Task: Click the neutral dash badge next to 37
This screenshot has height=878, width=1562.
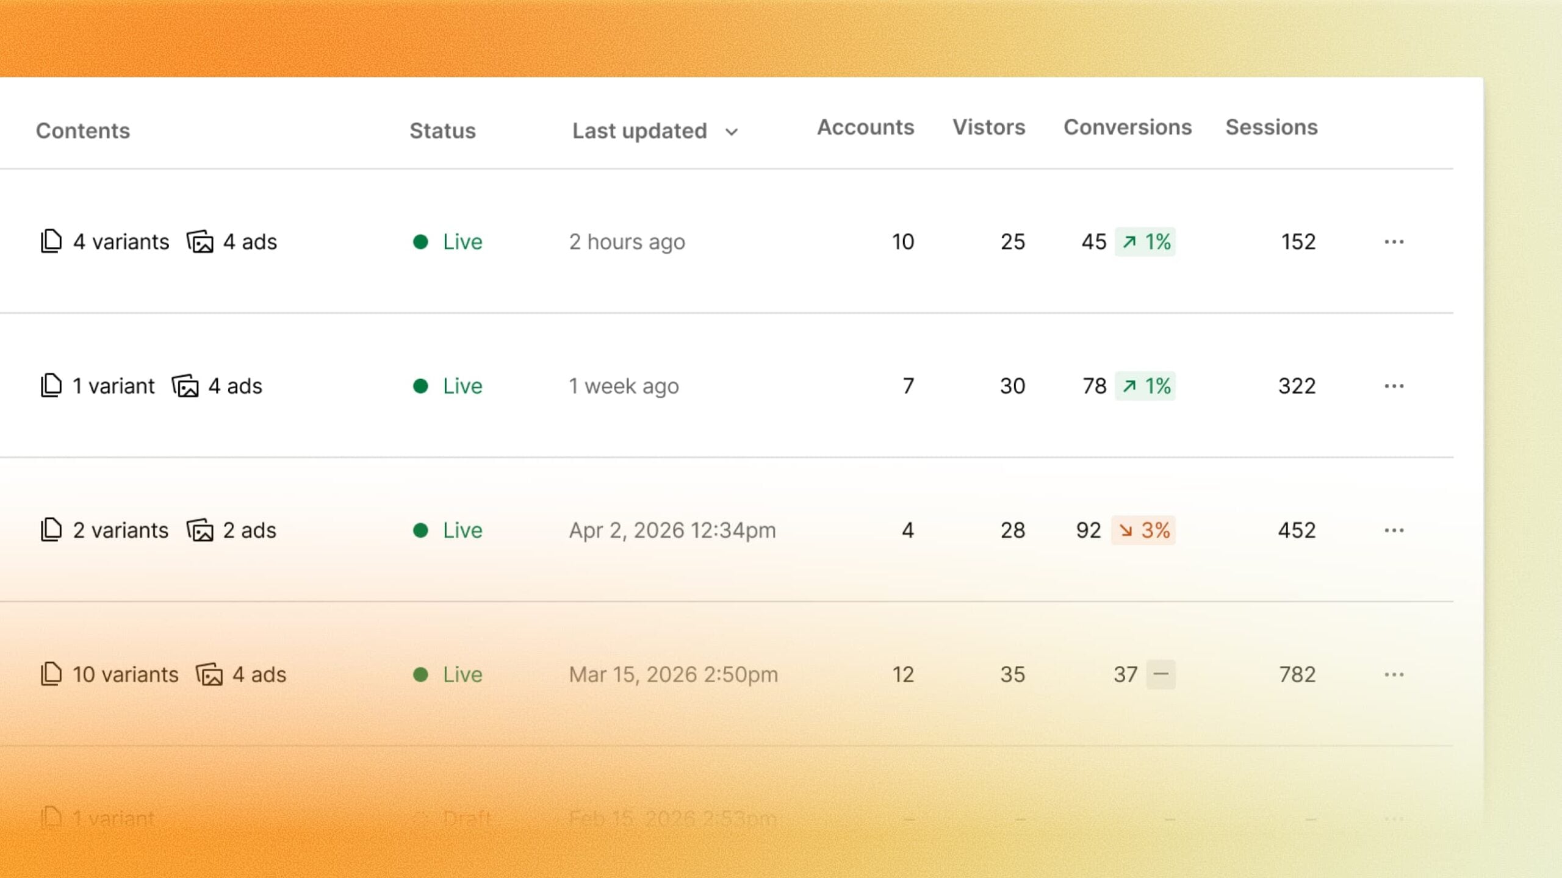Action: click(x=1161, y=674)
